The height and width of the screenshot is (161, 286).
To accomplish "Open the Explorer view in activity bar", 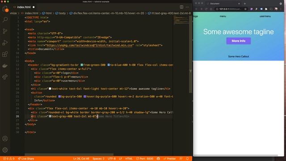I will [x=5, y=8].
